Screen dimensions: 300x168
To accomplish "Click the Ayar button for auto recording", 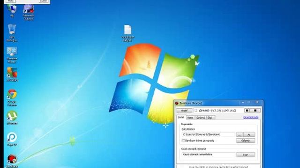I will (x=246, y=154).
